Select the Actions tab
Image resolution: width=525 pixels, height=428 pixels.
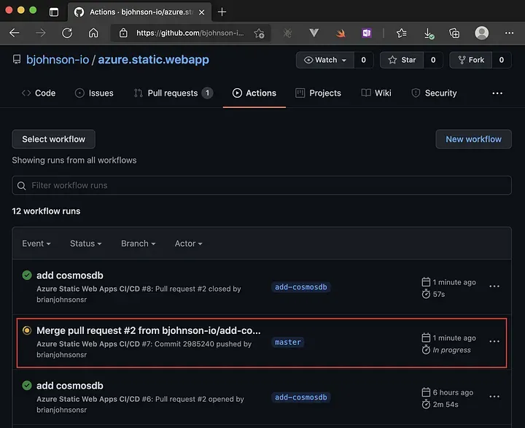click(x=254, y=93)
